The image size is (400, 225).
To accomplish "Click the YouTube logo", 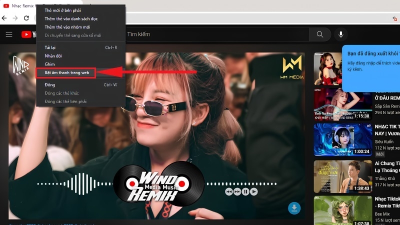I will pyautogui.click(x=28, y=34).
